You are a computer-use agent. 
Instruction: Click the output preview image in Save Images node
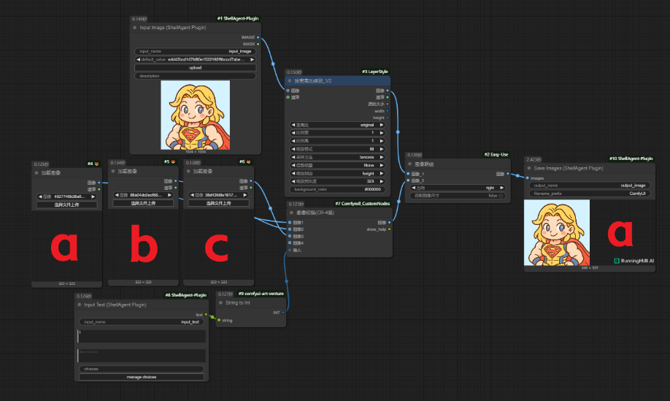[x=590, y=232]
